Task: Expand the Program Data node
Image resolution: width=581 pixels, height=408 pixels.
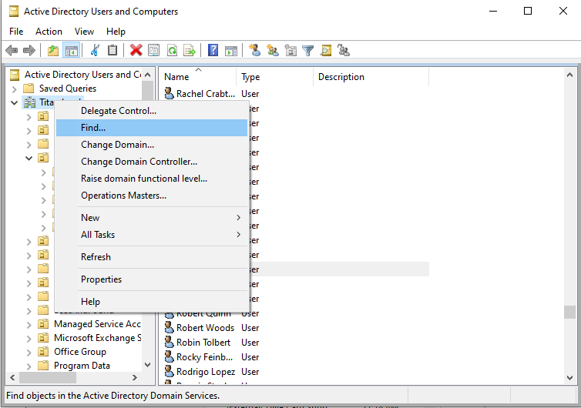Action: (29, 366)
